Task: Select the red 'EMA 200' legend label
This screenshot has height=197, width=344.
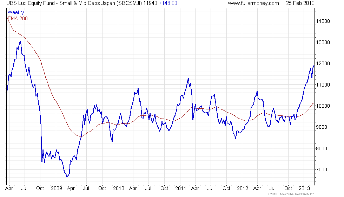Action: coord(18,18)
